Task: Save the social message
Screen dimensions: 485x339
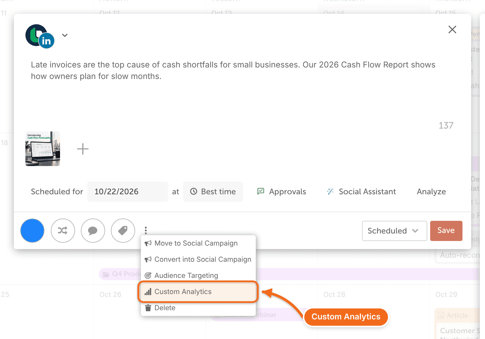Action: pos(446,231)
